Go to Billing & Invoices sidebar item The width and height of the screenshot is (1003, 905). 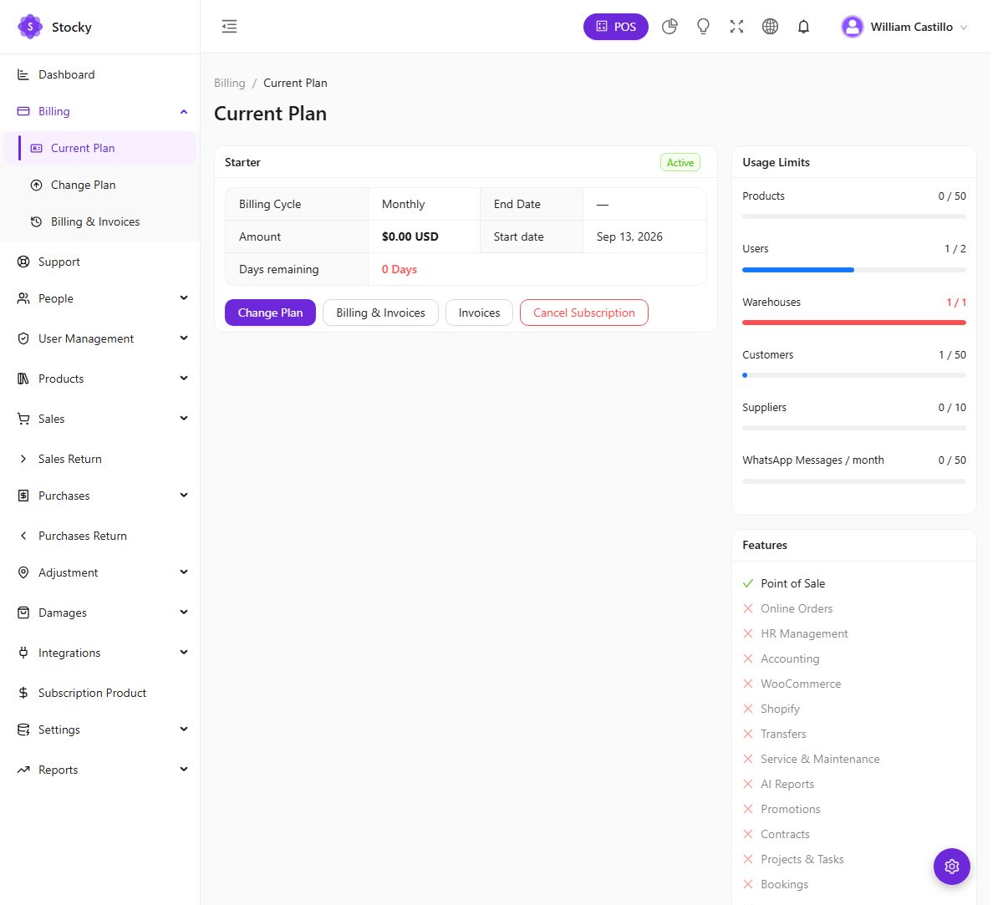tap(100, 221)
